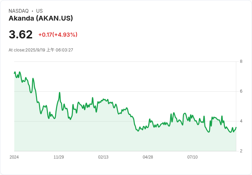Click the 4 y-axis price label
Image resolution: width=252 pixels, height=175 pixels.
(x=241, y=121)
